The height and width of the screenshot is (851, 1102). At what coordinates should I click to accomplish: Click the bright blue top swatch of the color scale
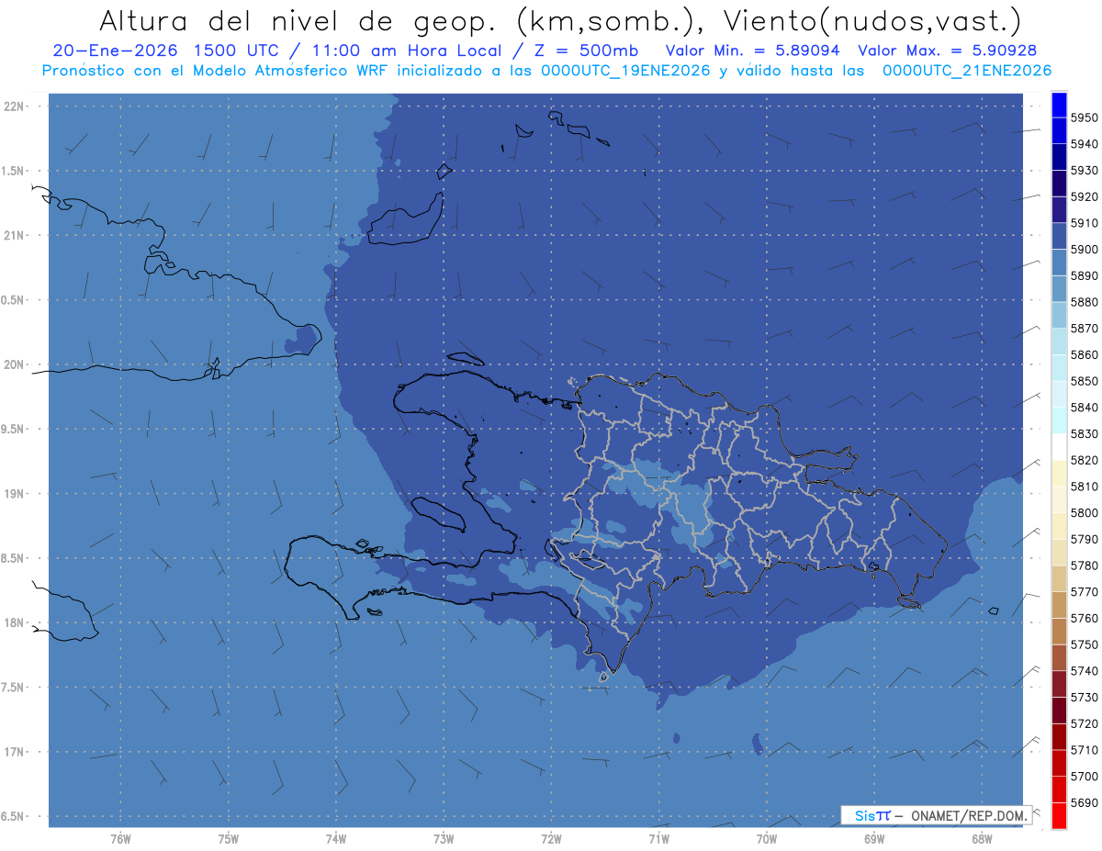[x=1059, y=105]
